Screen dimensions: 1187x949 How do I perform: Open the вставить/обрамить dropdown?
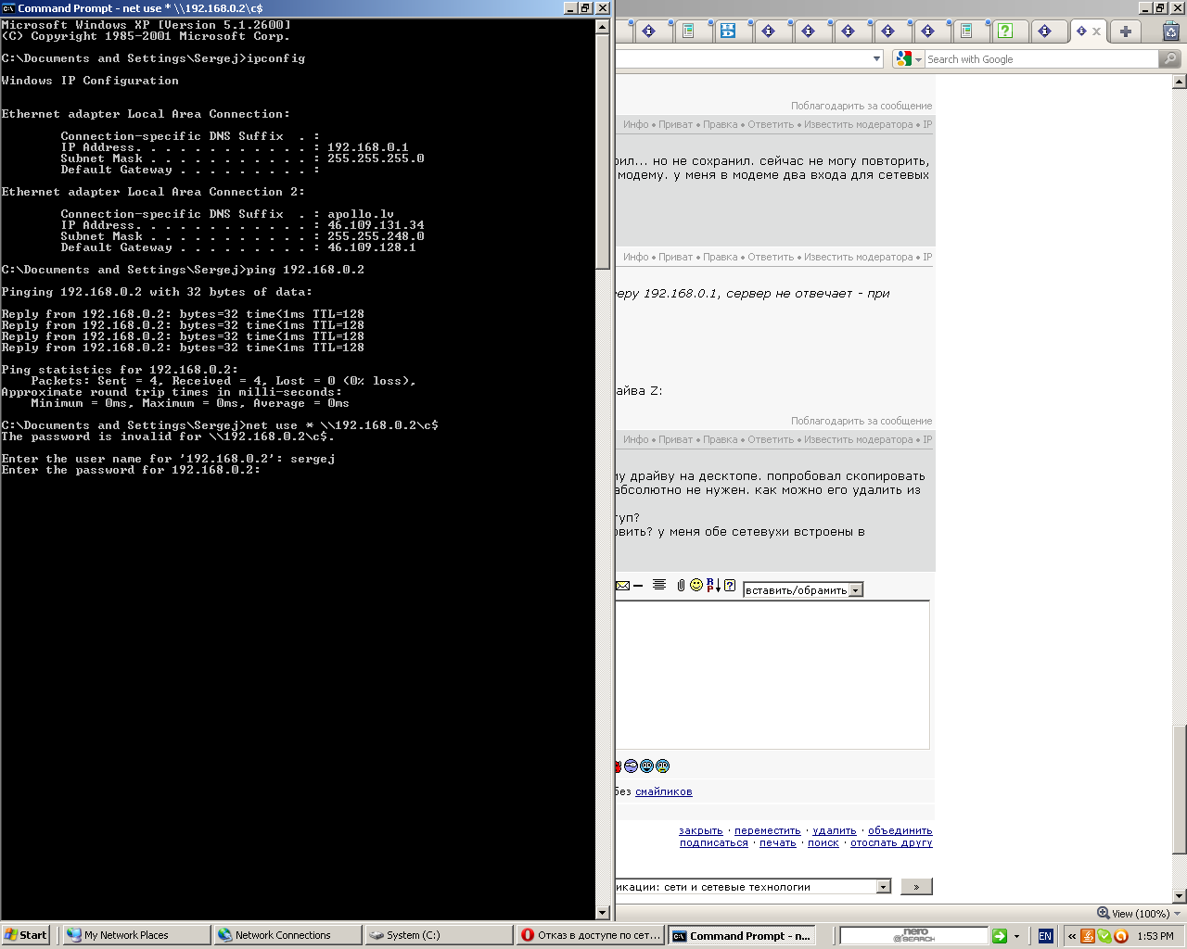856,590
